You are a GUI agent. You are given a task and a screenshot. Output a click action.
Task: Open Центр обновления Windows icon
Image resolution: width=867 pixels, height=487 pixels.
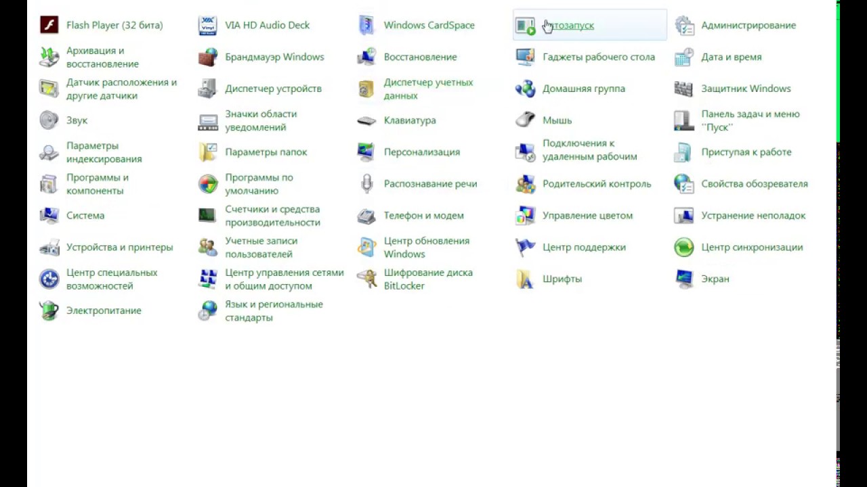(x=366, y=248)
